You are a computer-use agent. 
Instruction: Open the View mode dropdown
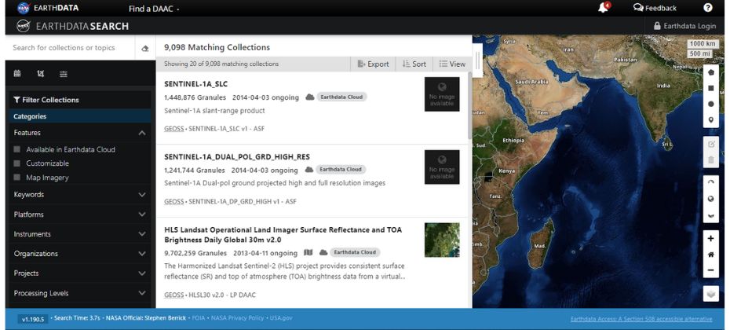coord(452,64)
